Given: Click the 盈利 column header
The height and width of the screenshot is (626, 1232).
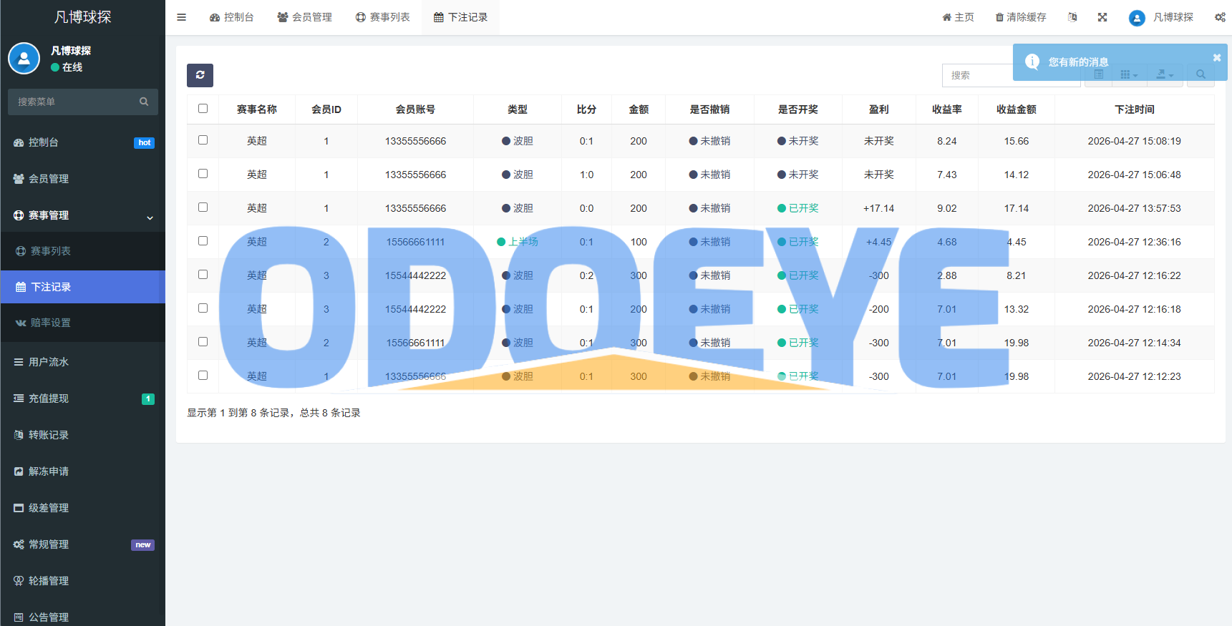Looking at the screenshot, I should click(878, 109).
